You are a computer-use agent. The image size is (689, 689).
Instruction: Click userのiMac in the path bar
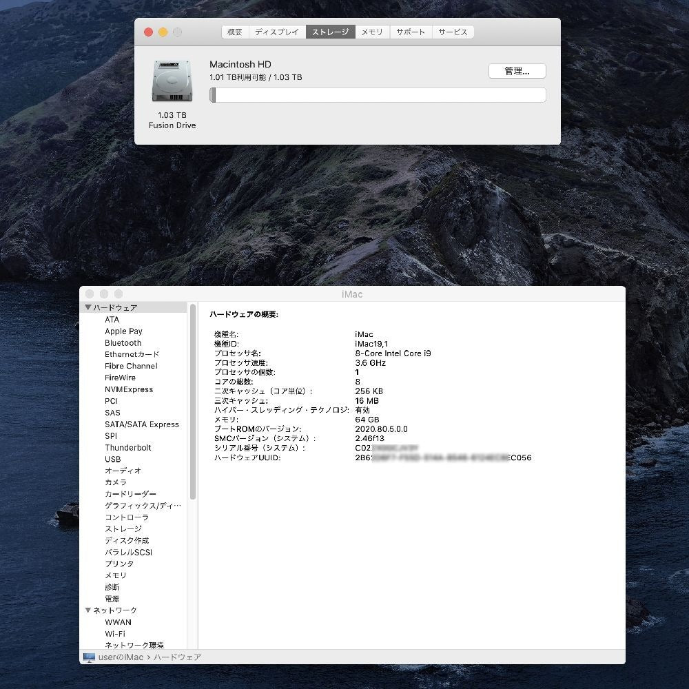pos(121,657)
